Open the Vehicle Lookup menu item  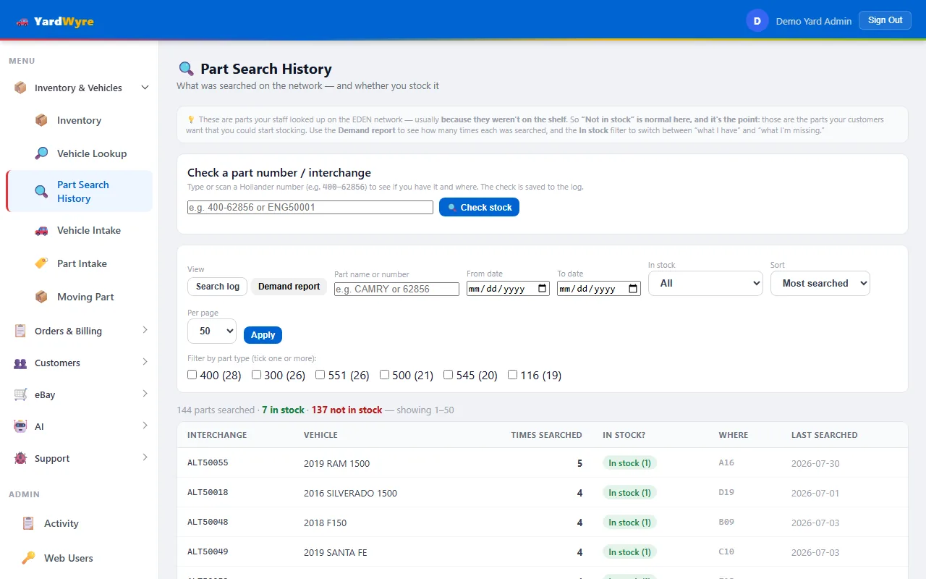[x=80, y=153]
